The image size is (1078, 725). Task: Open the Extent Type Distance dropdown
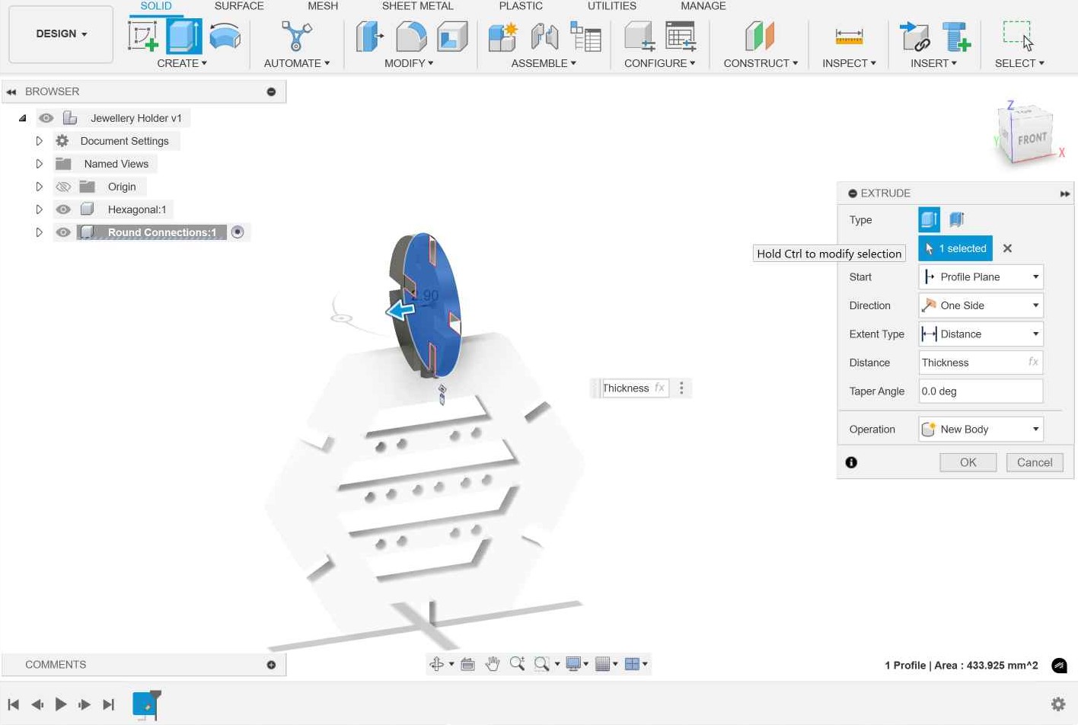981,334
